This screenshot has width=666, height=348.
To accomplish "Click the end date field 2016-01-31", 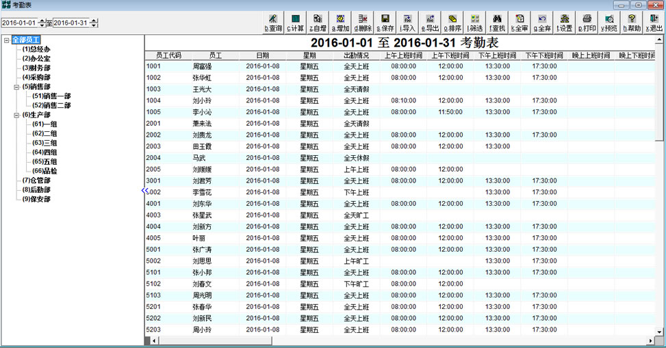I will 71,23.
